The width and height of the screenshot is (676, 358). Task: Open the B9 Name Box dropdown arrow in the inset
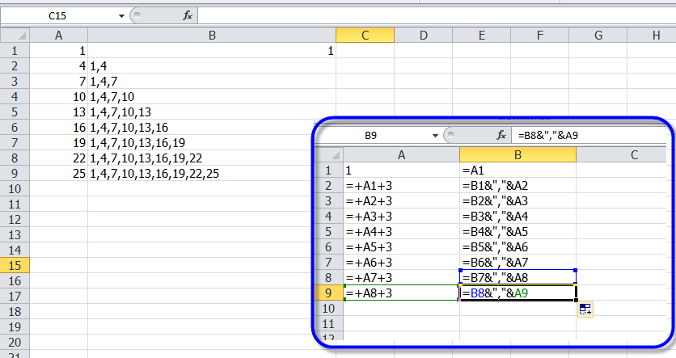[x=435, y=136]
